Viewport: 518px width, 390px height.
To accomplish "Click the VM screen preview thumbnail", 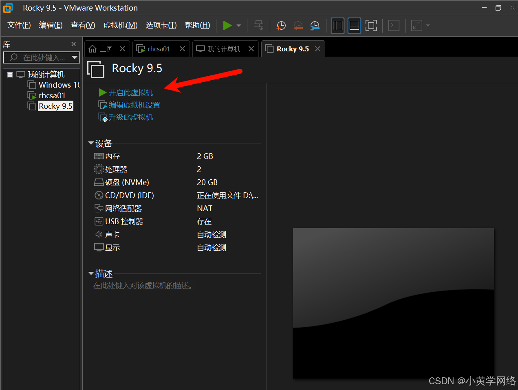I will (393, 303).
